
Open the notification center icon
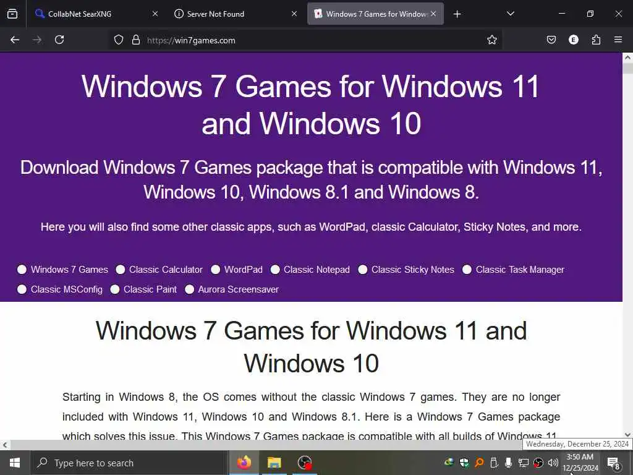[613, 463]
